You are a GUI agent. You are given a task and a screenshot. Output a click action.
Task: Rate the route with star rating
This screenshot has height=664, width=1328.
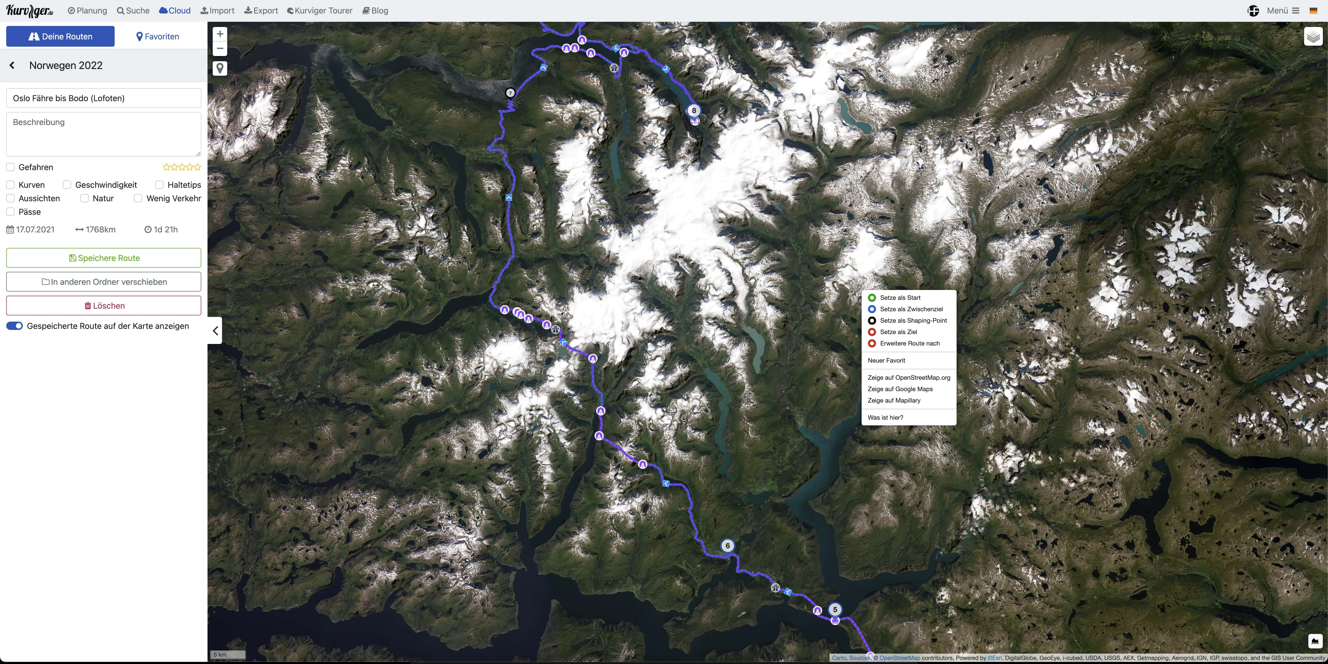(x=182, y=167)
